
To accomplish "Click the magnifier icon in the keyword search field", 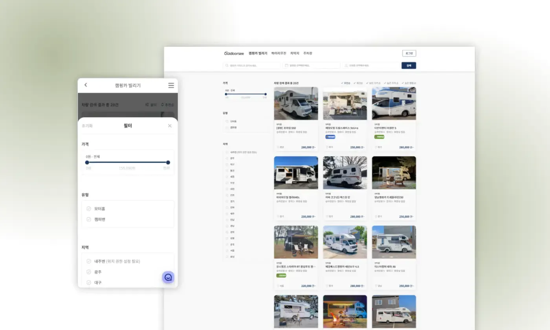I will [227, 66].
